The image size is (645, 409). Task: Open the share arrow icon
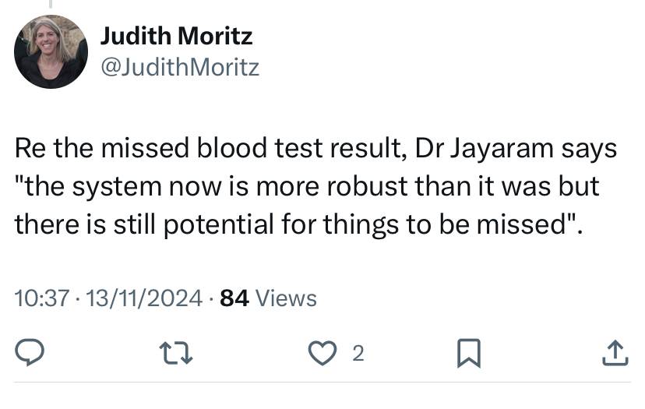click(x=615, y=353)
